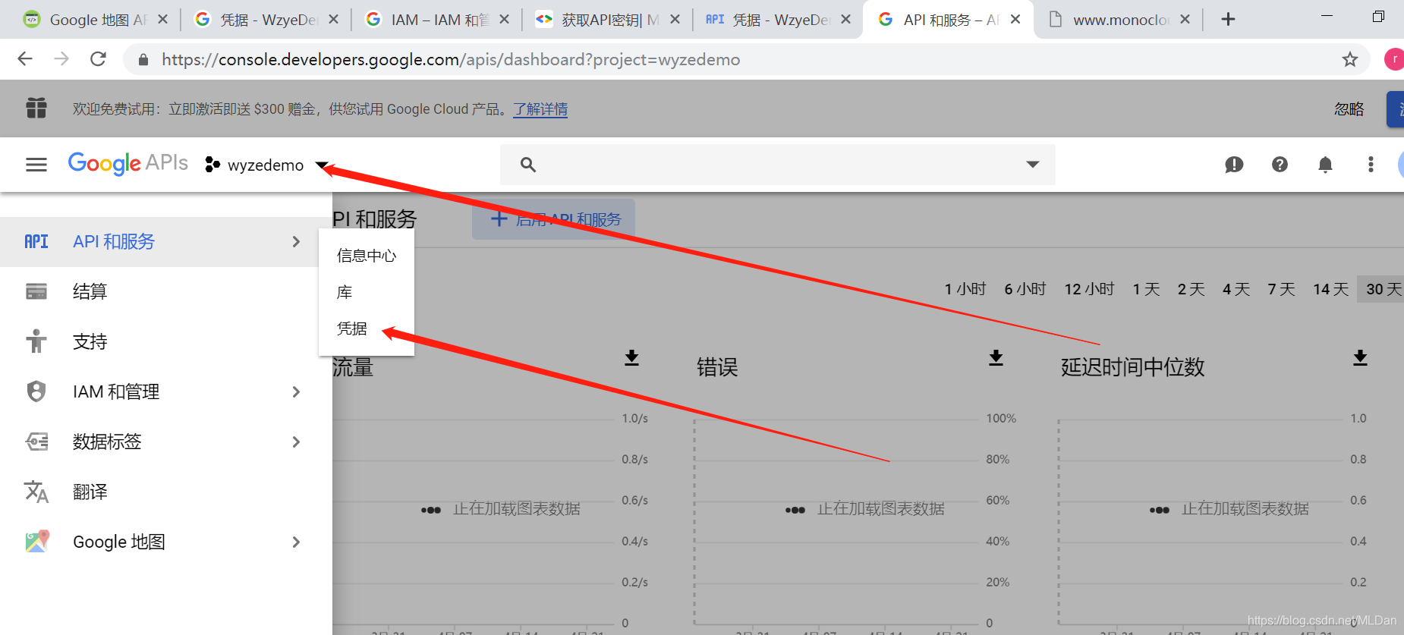Open the help question mark icon
1404x635 pixels.
coord(1280,165)
